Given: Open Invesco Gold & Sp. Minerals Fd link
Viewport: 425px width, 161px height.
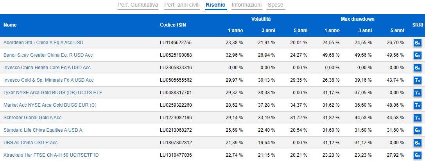Looking at the screenshot, I should (48, 80).
